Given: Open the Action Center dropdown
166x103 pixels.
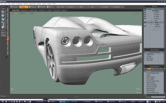Looking at the screenshot, I should (x=62, y=7).
